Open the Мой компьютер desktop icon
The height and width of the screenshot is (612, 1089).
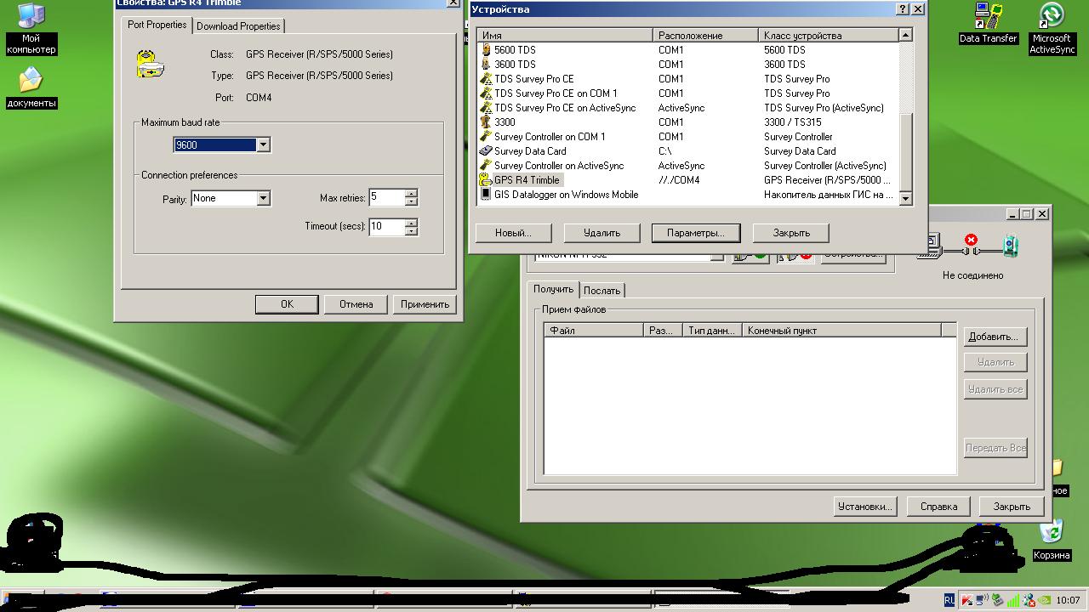[x=31, y=28]
